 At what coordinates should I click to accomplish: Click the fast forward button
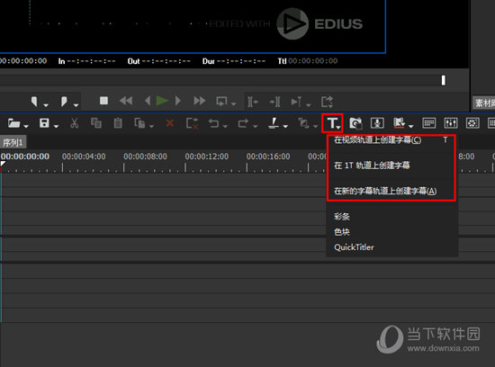pyautogui.click(x=200, y=101)
